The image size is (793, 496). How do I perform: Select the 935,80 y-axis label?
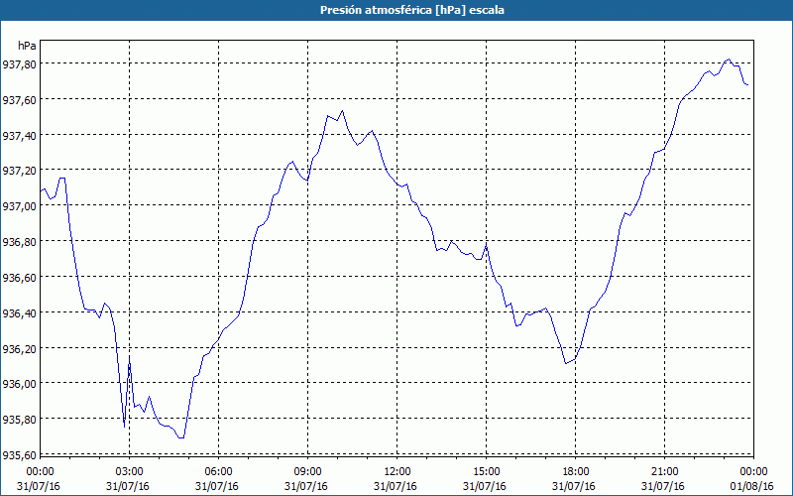tap(19, 419)
